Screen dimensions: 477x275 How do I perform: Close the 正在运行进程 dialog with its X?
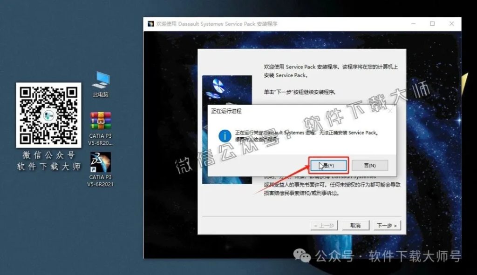pyautogui.click(x=390, y=111)
